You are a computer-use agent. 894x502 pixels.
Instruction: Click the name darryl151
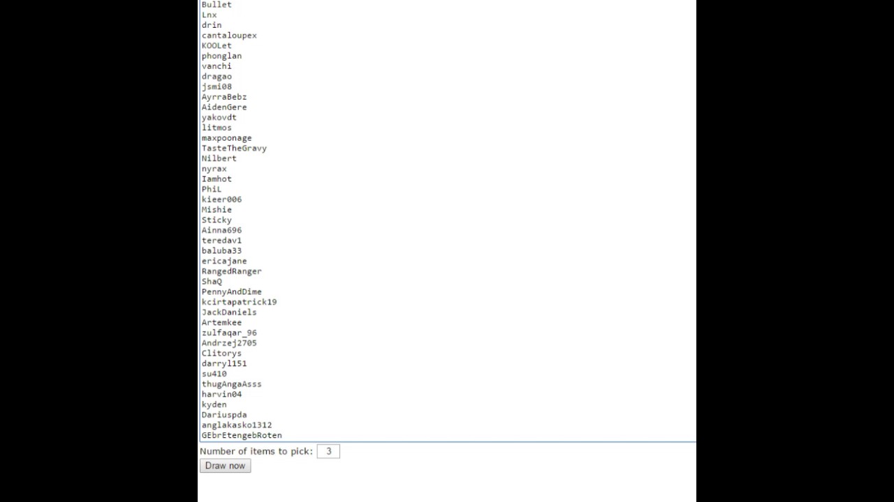pyautogui.click(x=224, y=363)
